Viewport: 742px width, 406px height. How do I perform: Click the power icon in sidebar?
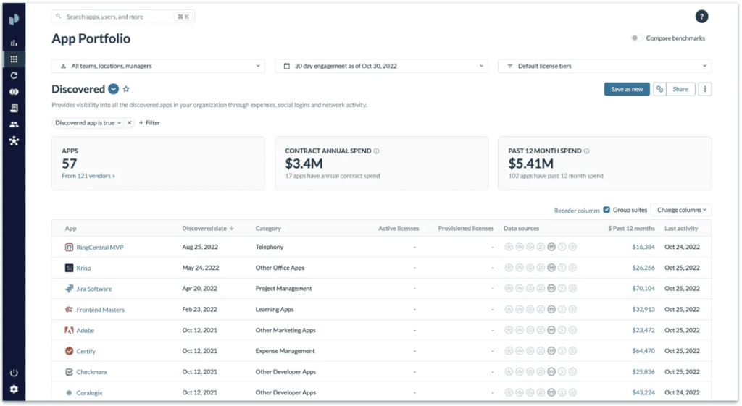tap(14, 373)
